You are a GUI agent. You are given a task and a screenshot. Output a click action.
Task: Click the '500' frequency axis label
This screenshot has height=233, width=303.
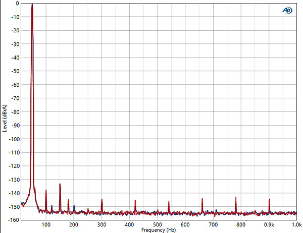click(x=157, y=225)
